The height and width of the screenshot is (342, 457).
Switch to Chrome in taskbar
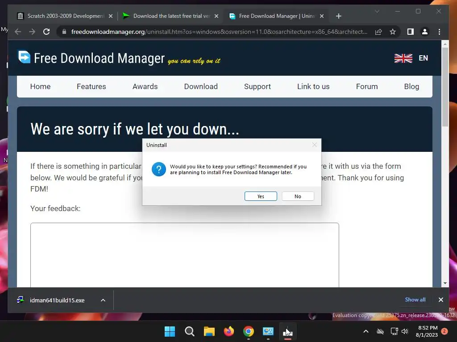(248, 331)
